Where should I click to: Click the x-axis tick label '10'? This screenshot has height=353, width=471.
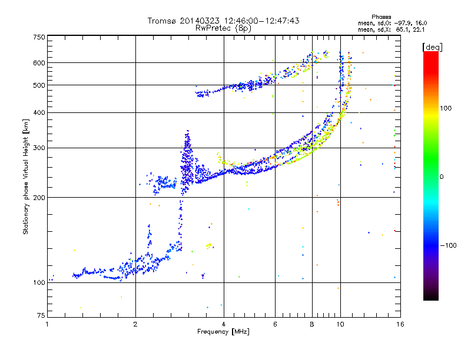pyautogui.click(x=340, y=324)
